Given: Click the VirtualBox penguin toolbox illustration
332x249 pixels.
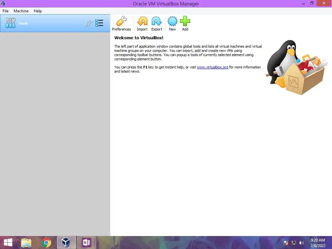Looking at the screenshot, I should click(297, 67).
